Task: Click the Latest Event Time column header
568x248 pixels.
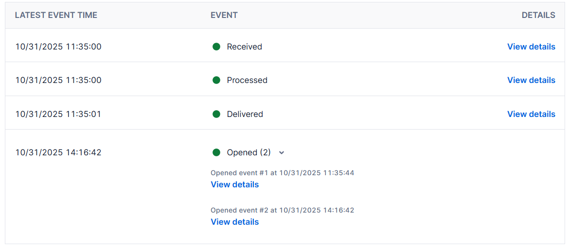Action: pos(56,15)
